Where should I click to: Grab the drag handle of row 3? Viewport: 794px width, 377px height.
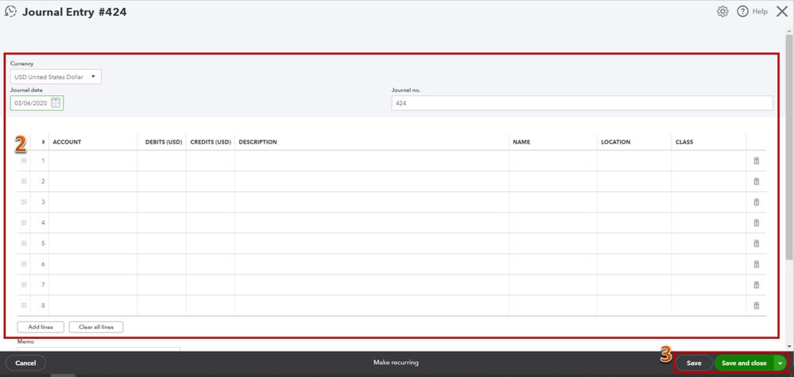[x=24, y=202]
